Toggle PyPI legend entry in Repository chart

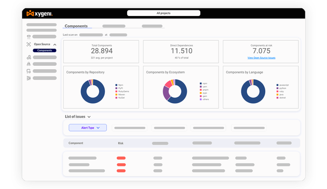[x=119, y=88]
